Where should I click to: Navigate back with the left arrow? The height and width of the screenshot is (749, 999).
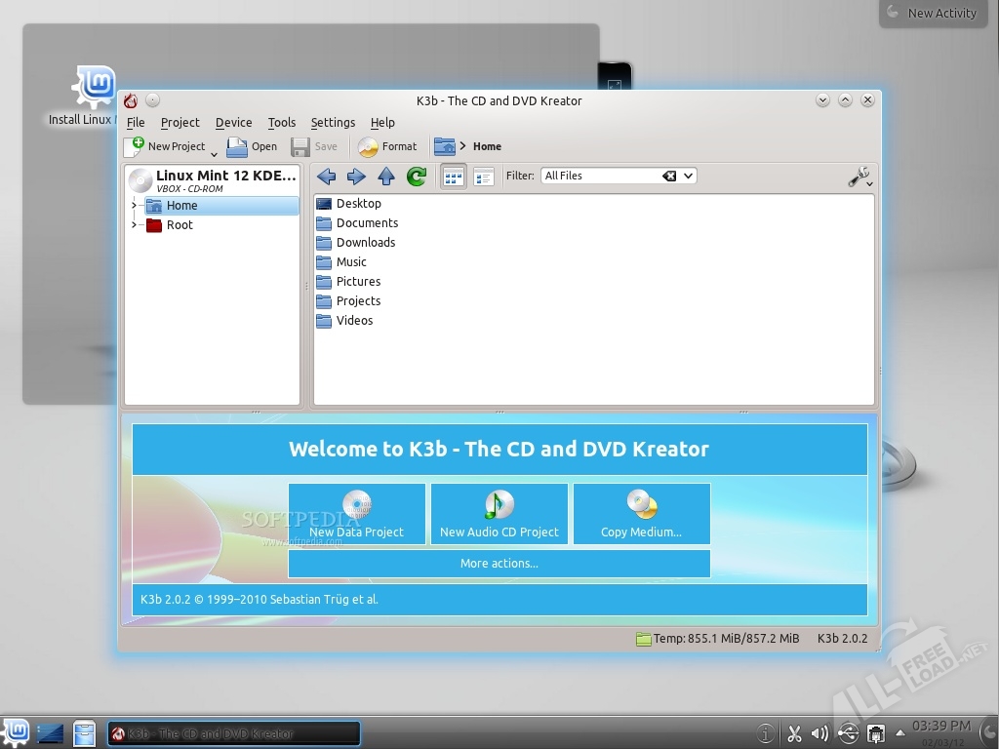click(x=327, y=177)
